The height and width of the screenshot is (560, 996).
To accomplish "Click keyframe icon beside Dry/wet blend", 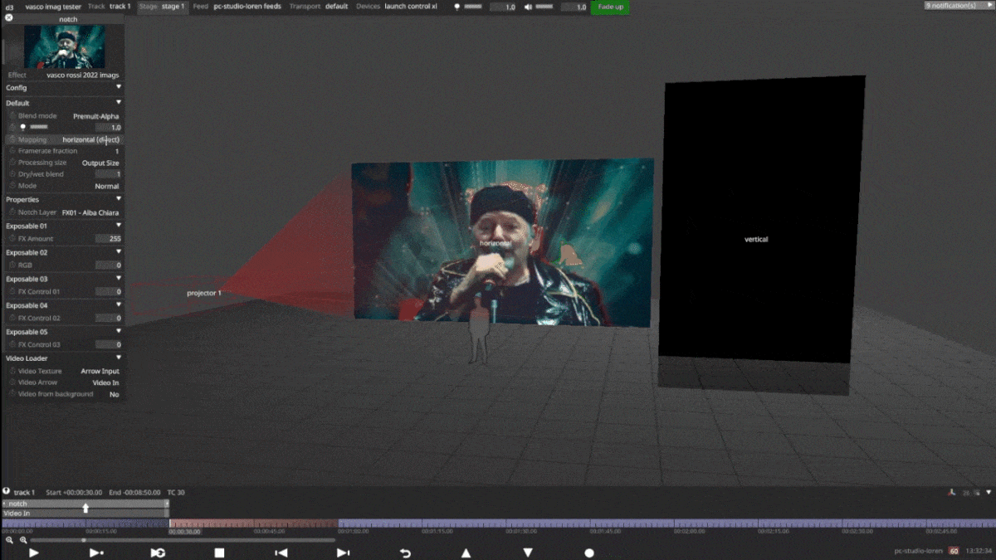I will [x=12, y=174].
